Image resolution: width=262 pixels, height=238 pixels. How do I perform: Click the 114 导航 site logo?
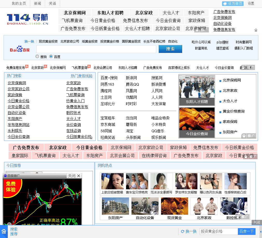pyautogui.click(x=27, y=19)
